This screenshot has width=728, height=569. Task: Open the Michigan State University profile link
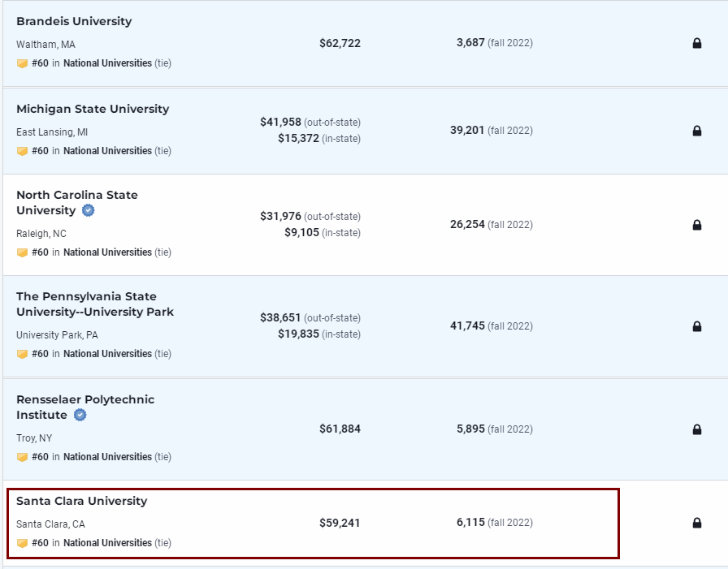tap(93, 109)
